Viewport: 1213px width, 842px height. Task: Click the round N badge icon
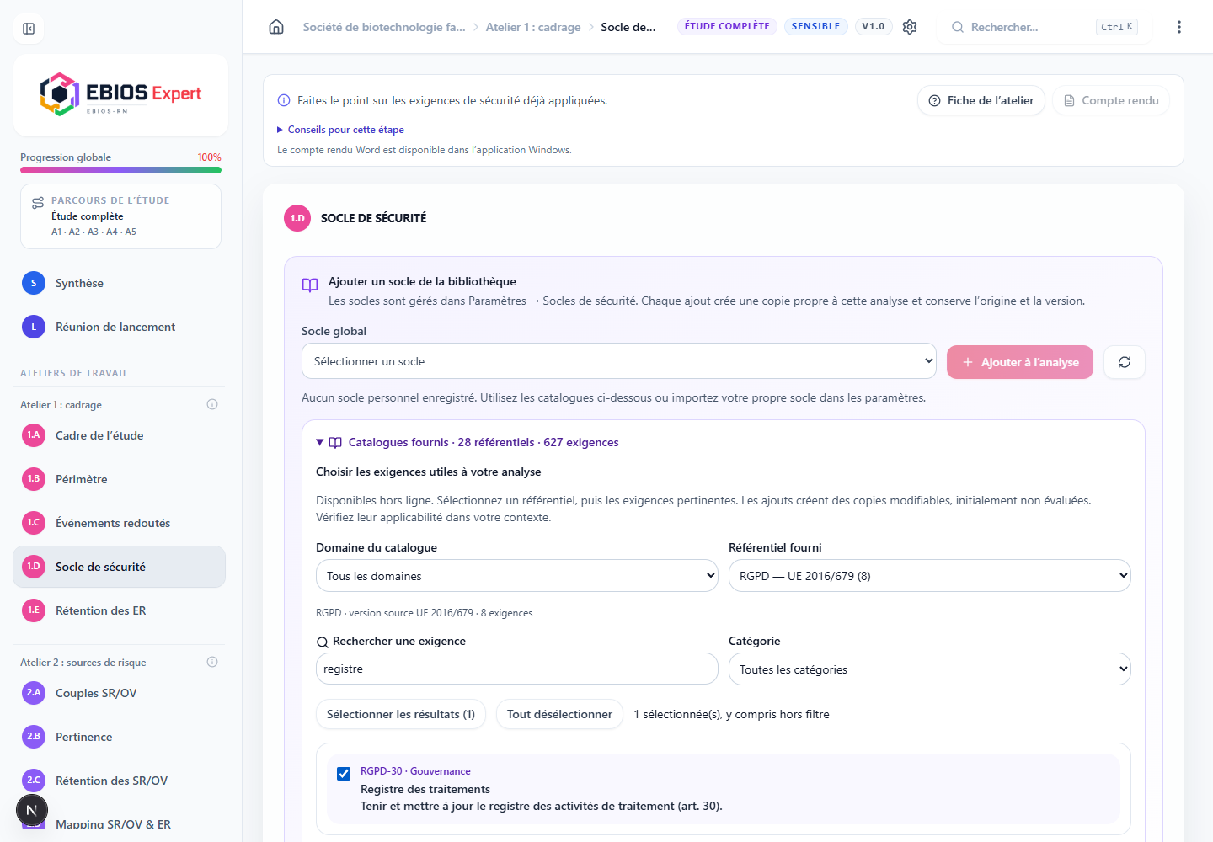click(x=32, y=810)
